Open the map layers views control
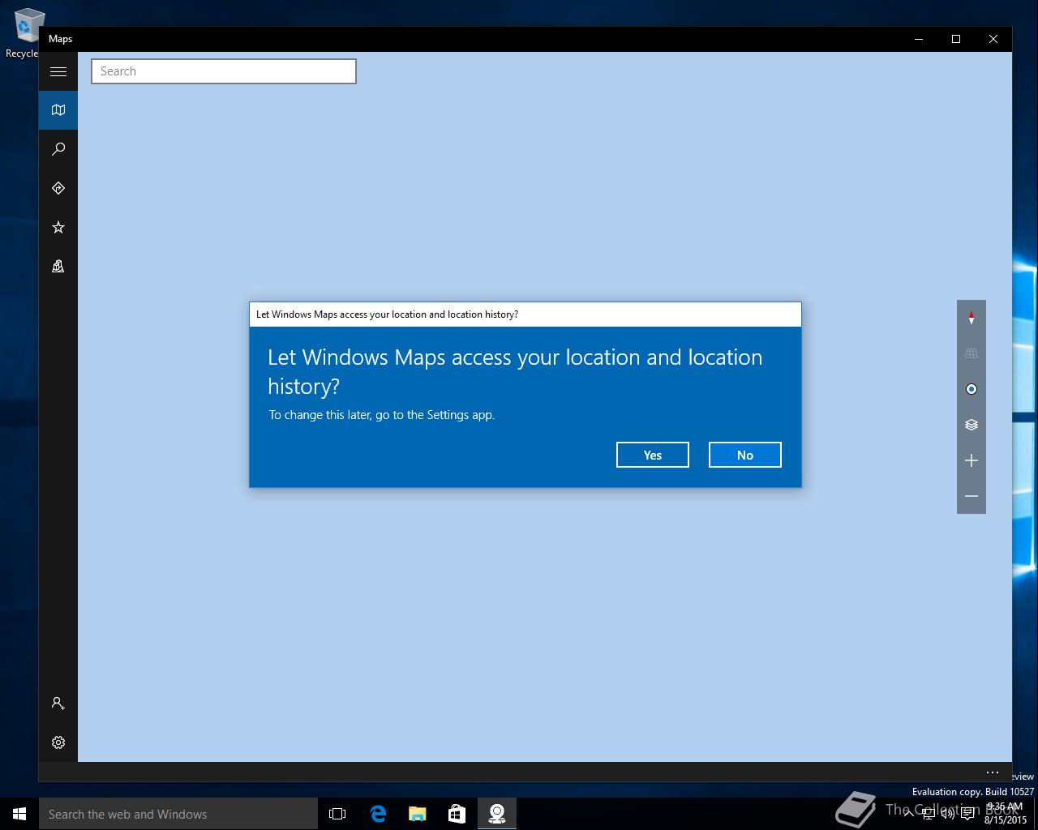 [x=972, y=425]
